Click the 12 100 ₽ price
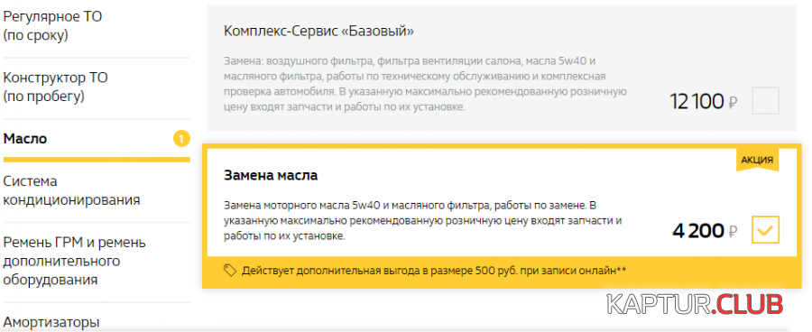The image size is (812, 332). pyautogui.click(x=703, y=101)
